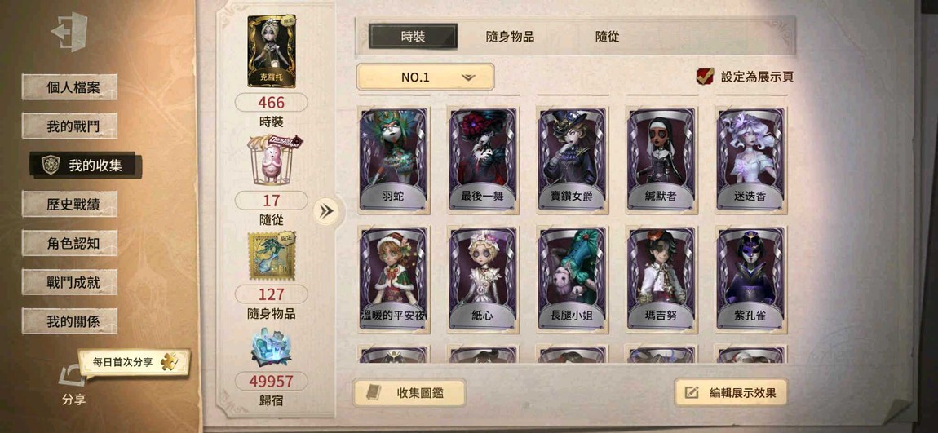This screenshot has height=433, width=938.
Task: Select the 紫孔雀 costume card
Action: (750, 280)
